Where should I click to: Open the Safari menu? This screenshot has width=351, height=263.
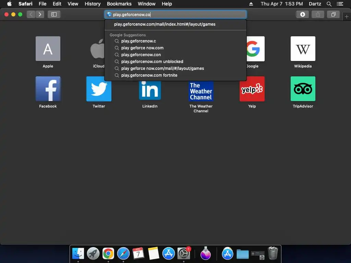click(x=25, y=4)
